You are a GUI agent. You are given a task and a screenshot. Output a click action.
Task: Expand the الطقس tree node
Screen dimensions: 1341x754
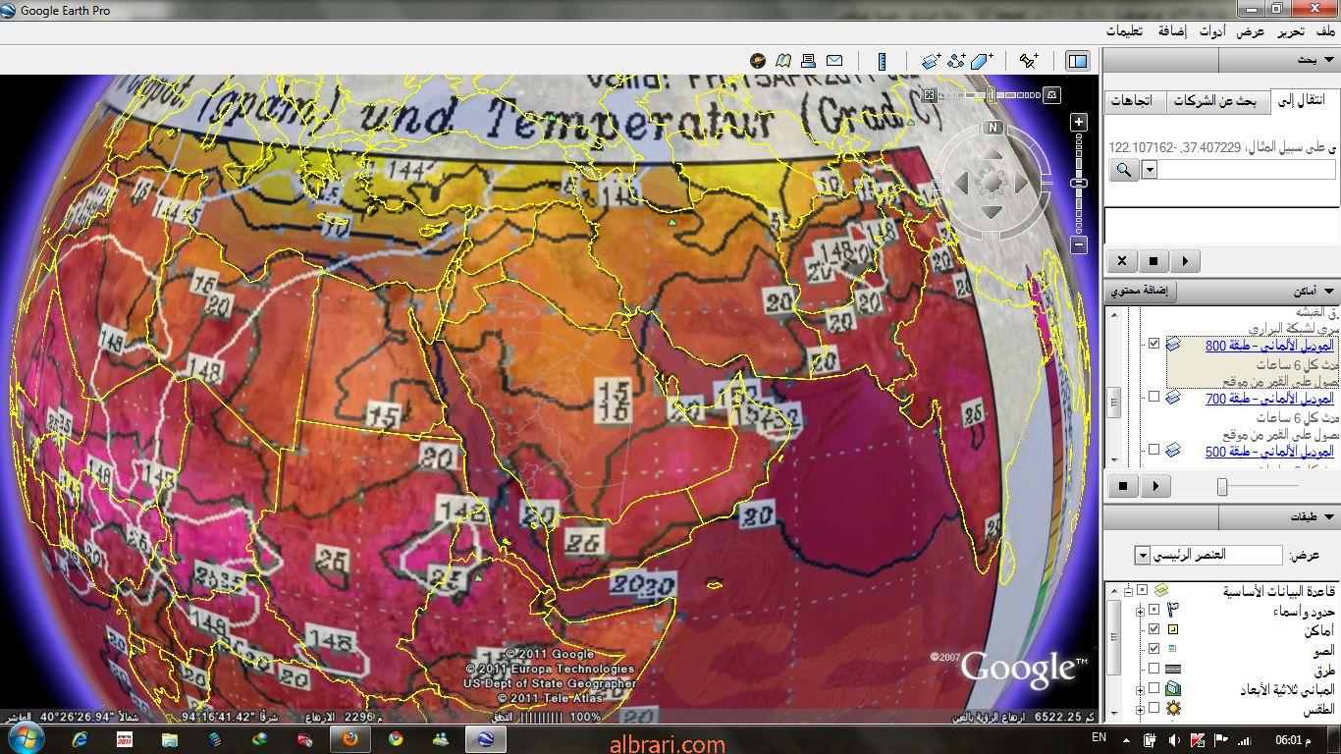point(1140,710)
